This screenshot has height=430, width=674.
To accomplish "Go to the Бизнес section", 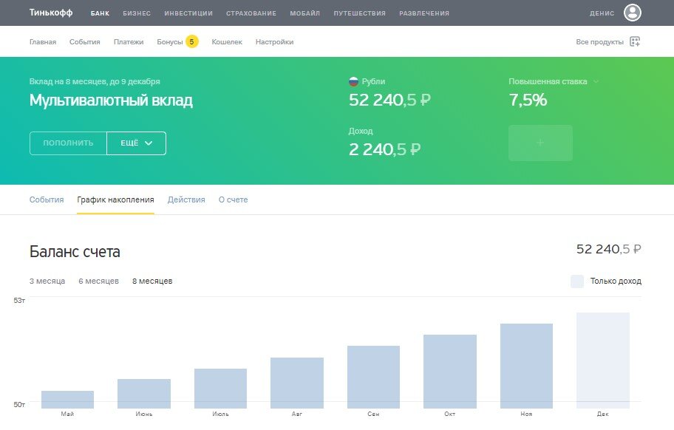I will [137, 13].
